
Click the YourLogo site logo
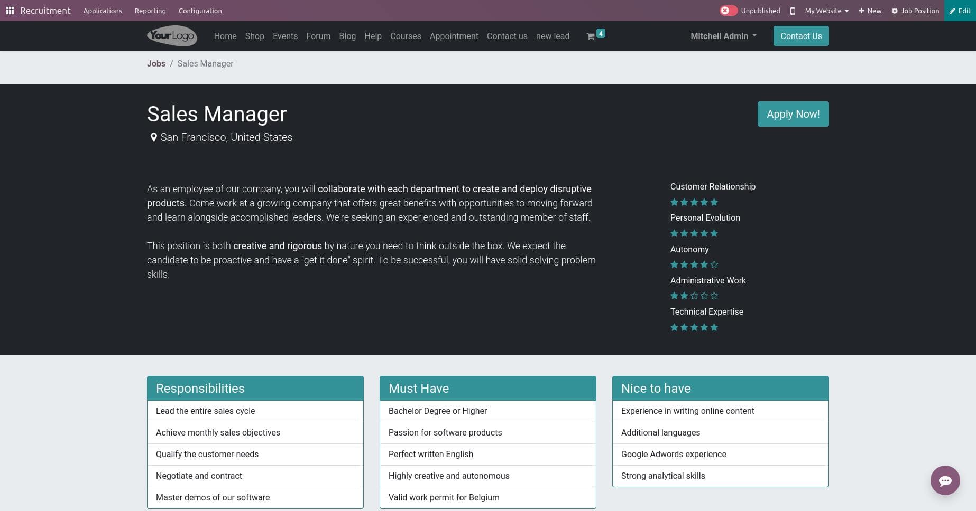[172, 36]
